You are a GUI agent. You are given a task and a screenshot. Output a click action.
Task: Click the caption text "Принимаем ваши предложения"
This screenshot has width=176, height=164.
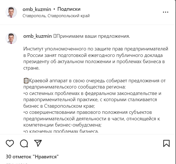[x=93, y=36]
